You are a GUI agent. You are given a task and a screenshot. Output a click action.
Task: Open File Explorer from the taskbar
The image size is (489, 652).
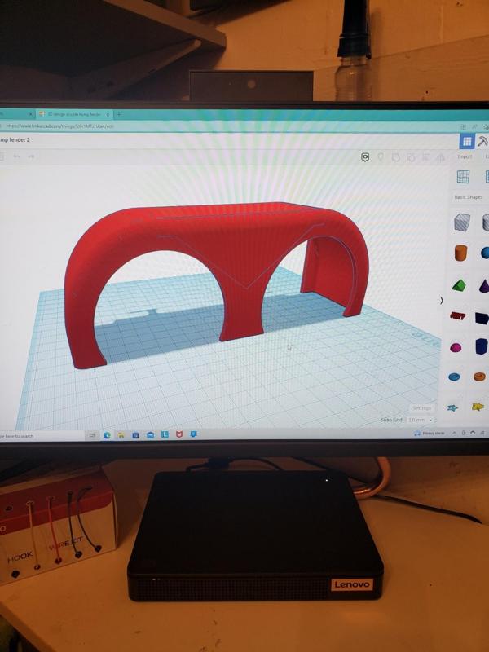(121, 435)
